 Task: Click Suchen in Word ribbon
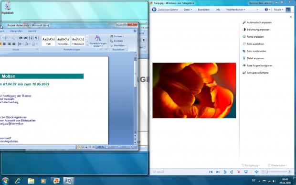click(117, 36)
